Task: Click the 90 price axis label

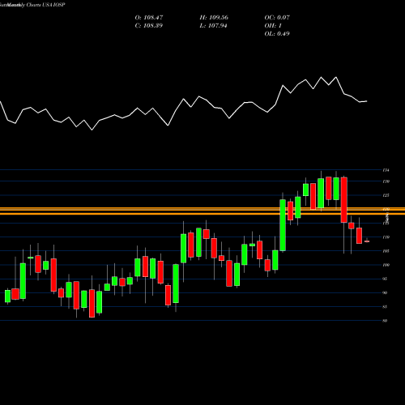Action: (386, 292)
